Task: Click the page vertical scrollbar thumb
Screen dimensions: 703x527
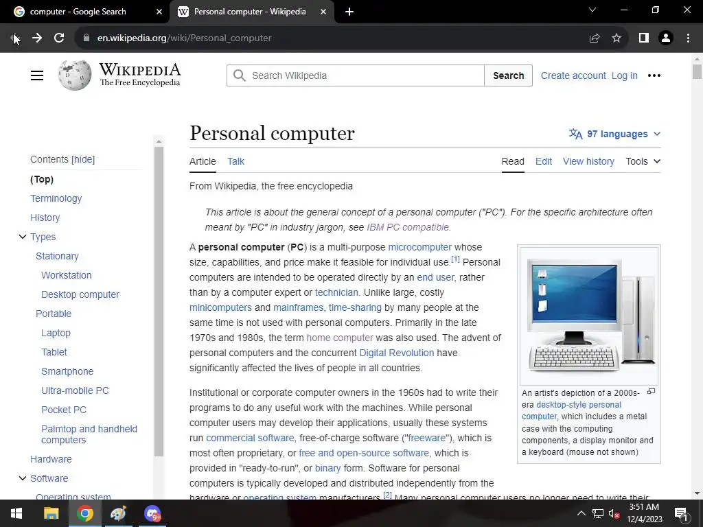Action: click(x=697, y=71)
